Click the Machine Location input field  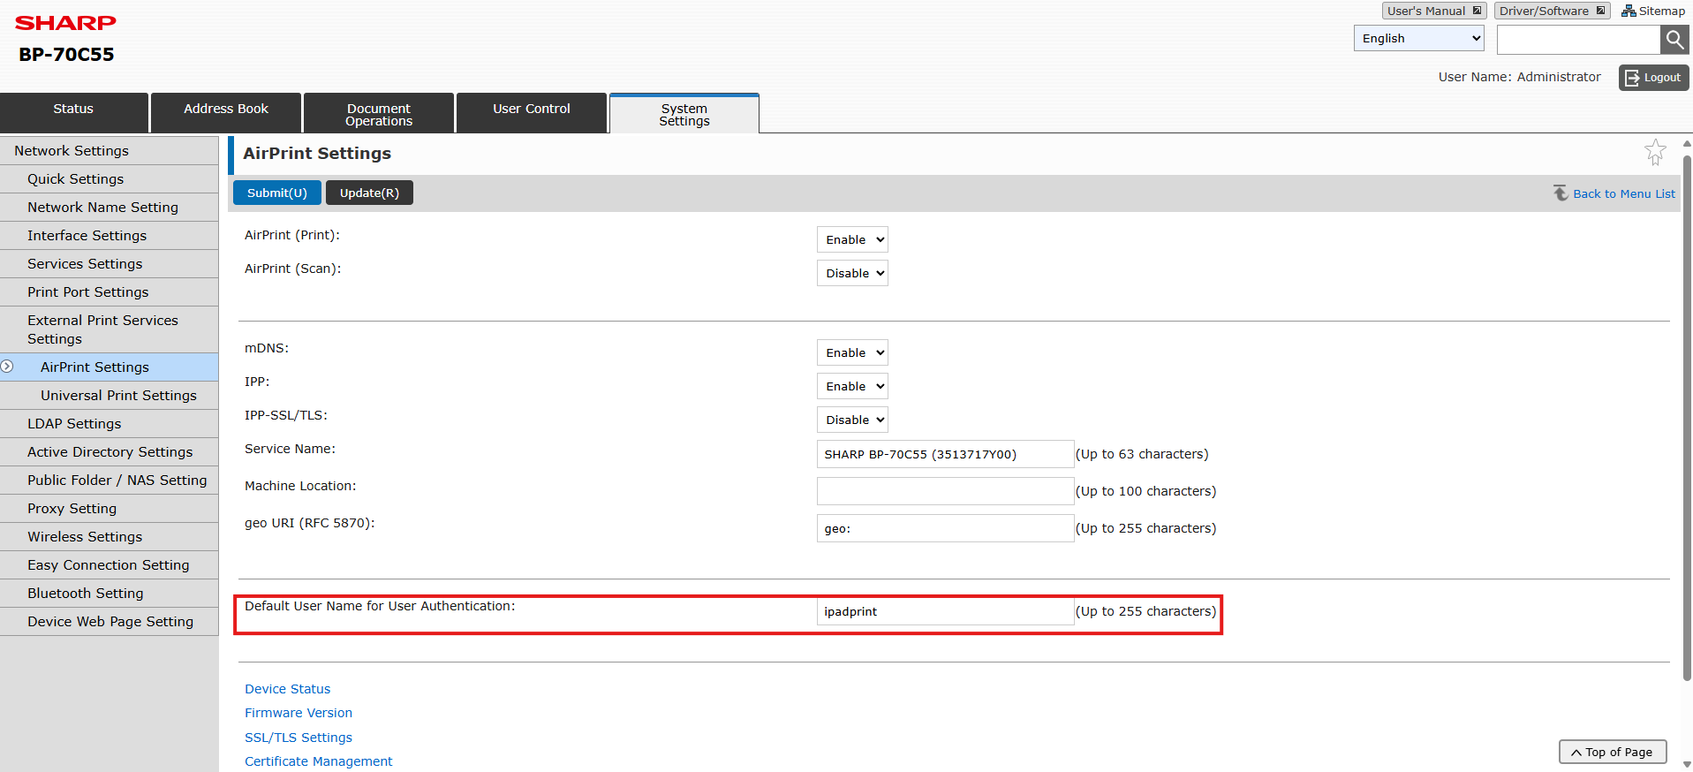coord(945,491)
